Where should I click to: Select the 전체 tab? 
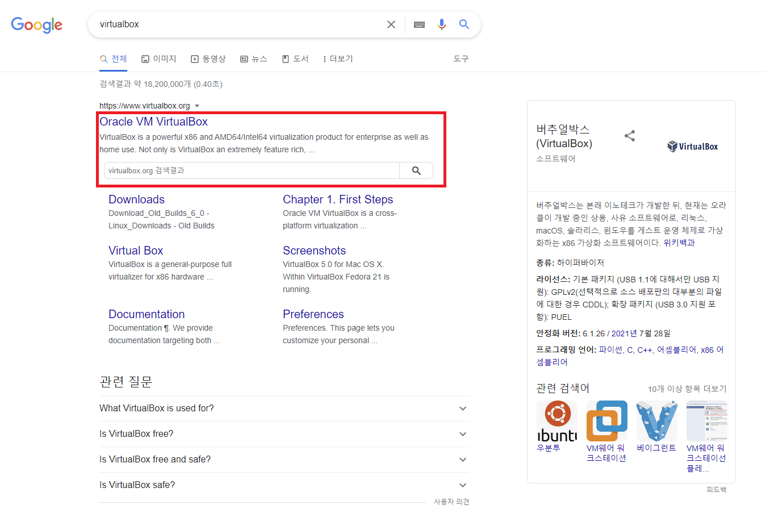114,59
